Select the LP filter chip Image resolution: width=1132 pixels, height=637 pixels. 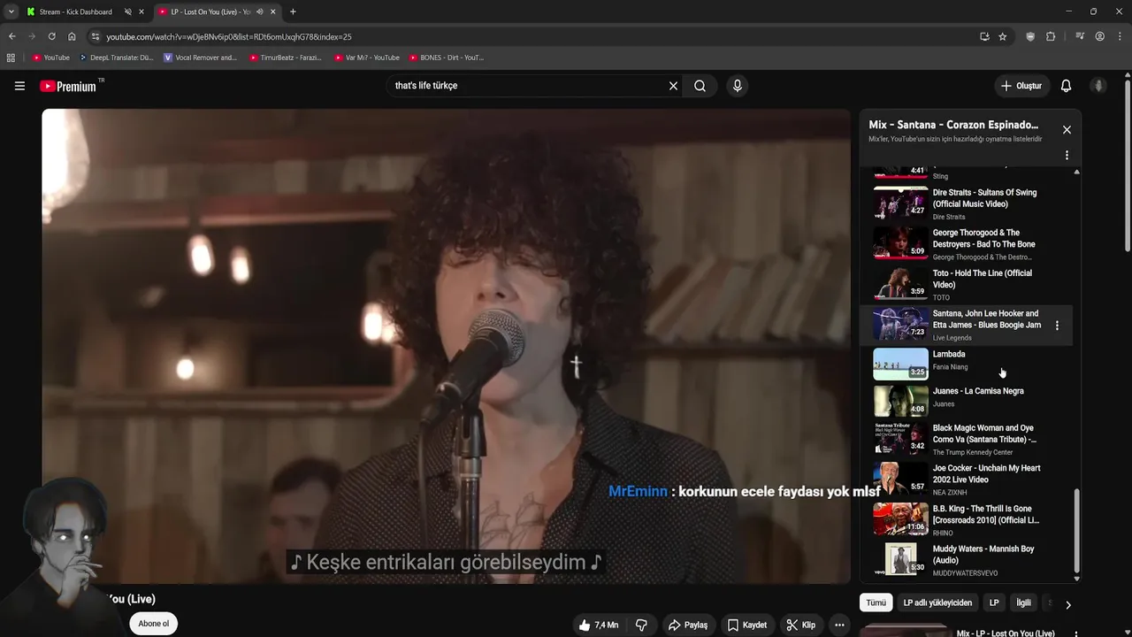point(994,602)
